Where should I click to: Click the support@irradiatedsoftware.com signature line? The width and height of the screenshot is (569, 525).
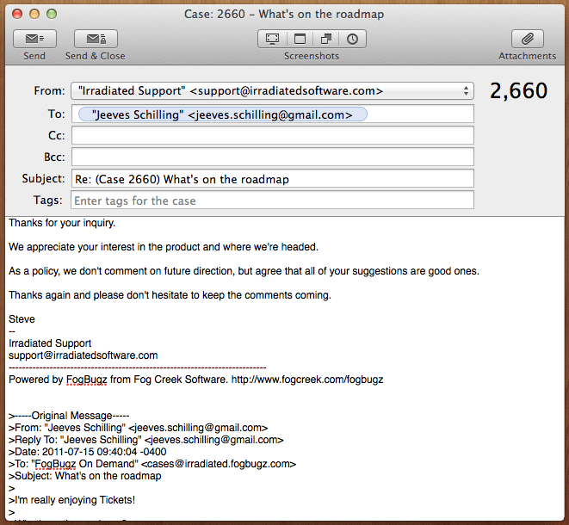83,355
